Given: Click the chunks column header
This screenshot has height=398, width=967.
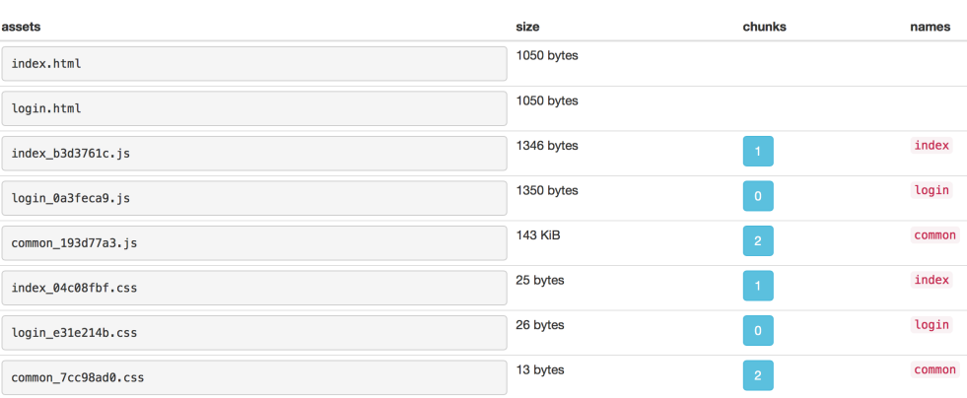Looking at the screenshot, I should click(x=764, y=27).
